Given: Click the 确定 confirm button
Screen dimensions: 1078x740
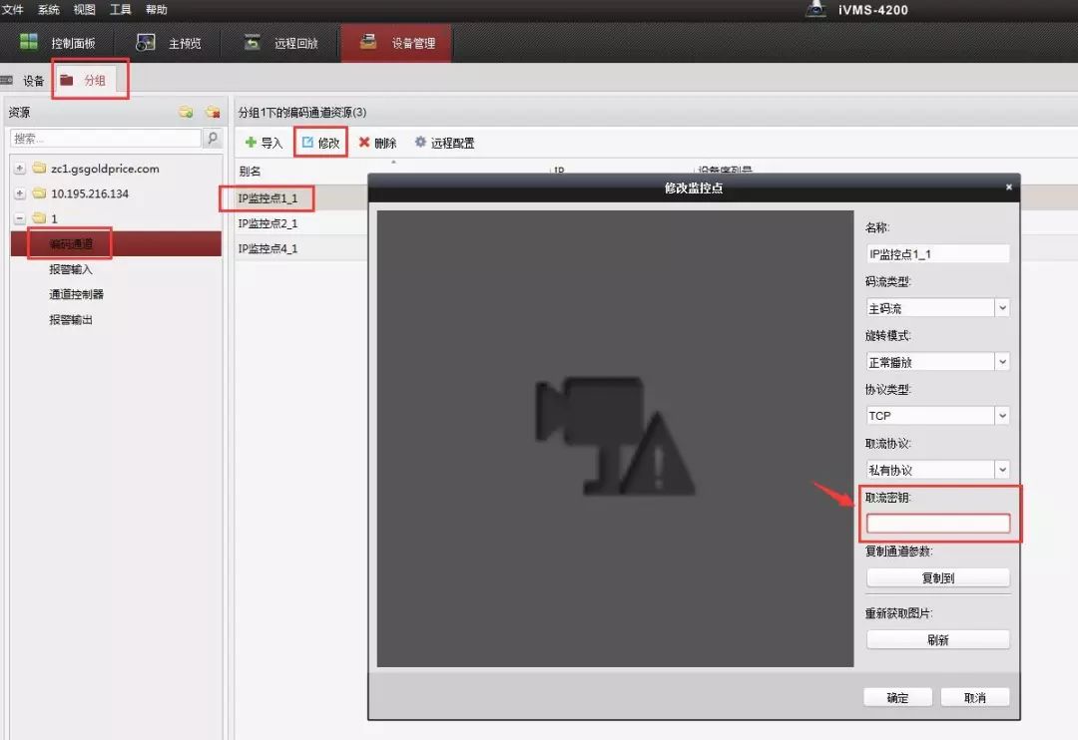Looking at the screenshot, I should coord(897,697).
